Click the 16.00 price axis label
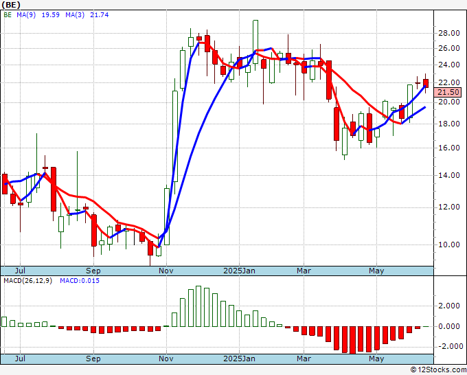Viewport: 467px width, 375px height. 449,148
